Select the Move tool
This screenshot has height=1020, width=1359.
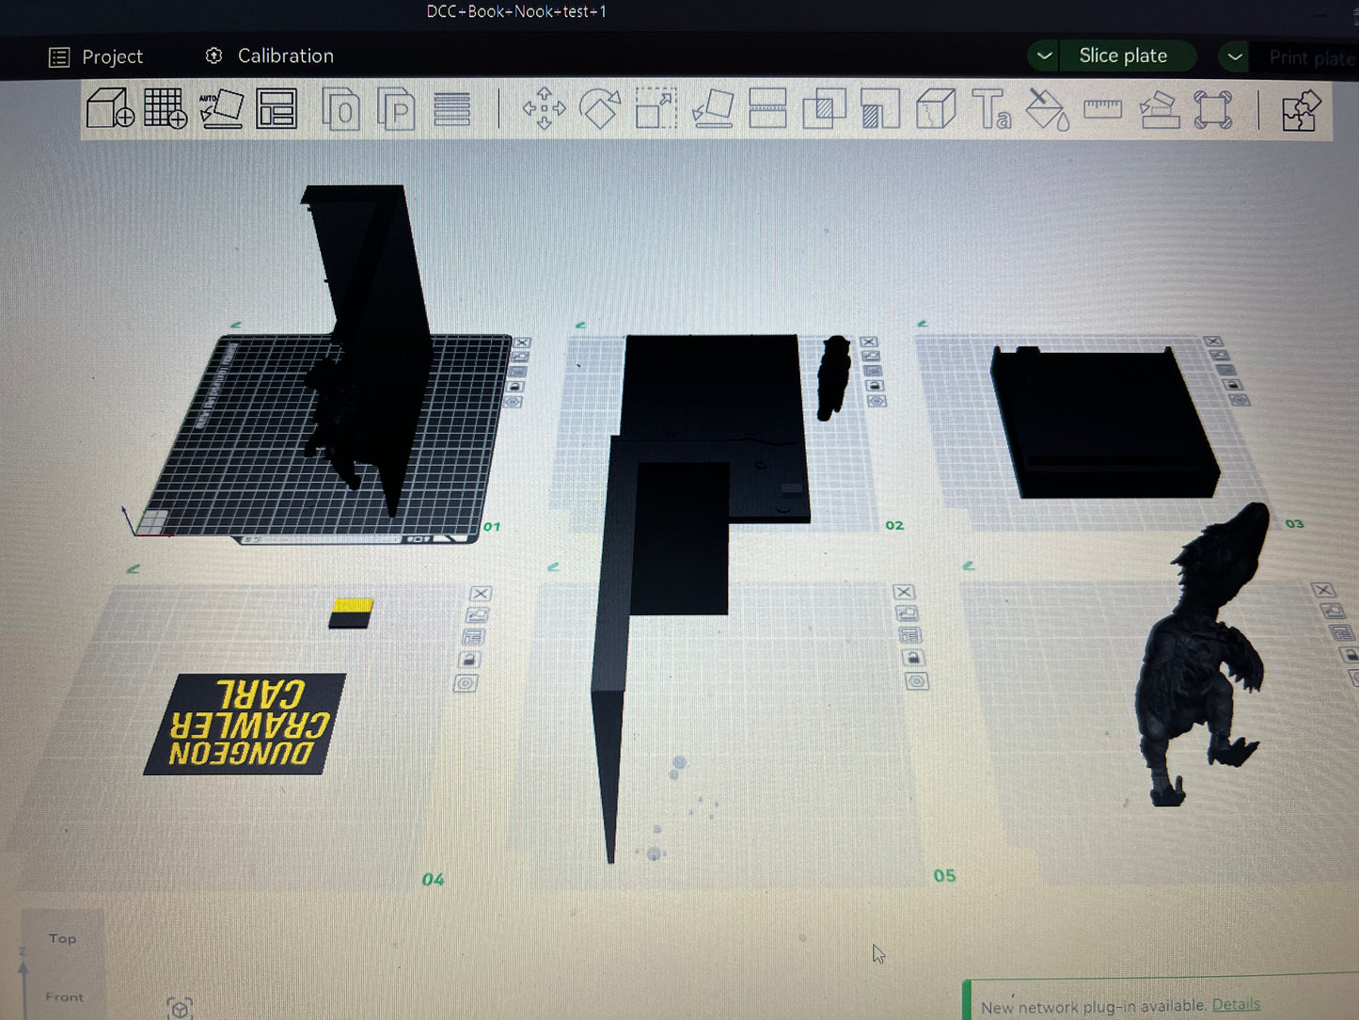[544, 109]
